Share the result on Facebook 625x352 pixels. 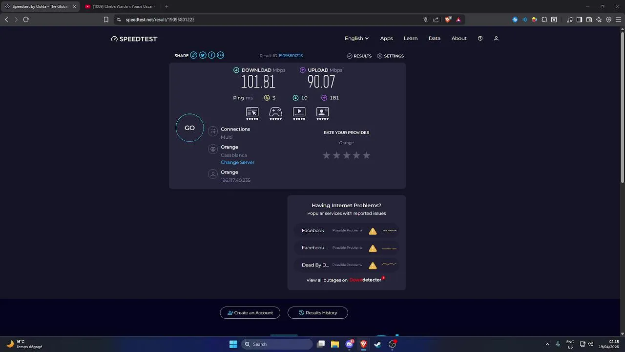pyautogui.click(x=211, y=55)
